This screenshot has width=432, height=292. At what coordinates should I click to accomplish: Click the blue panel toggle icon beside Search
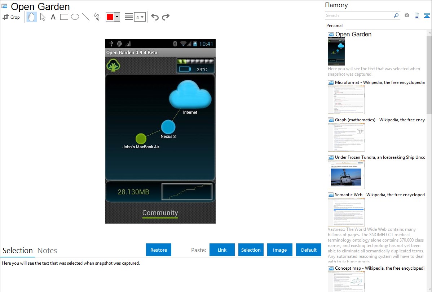[x=427, y=15]
